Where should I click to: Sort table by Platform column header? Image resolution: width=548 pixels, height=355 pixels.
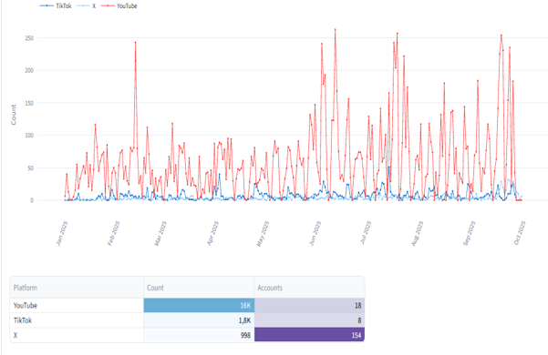coord(77,288)
